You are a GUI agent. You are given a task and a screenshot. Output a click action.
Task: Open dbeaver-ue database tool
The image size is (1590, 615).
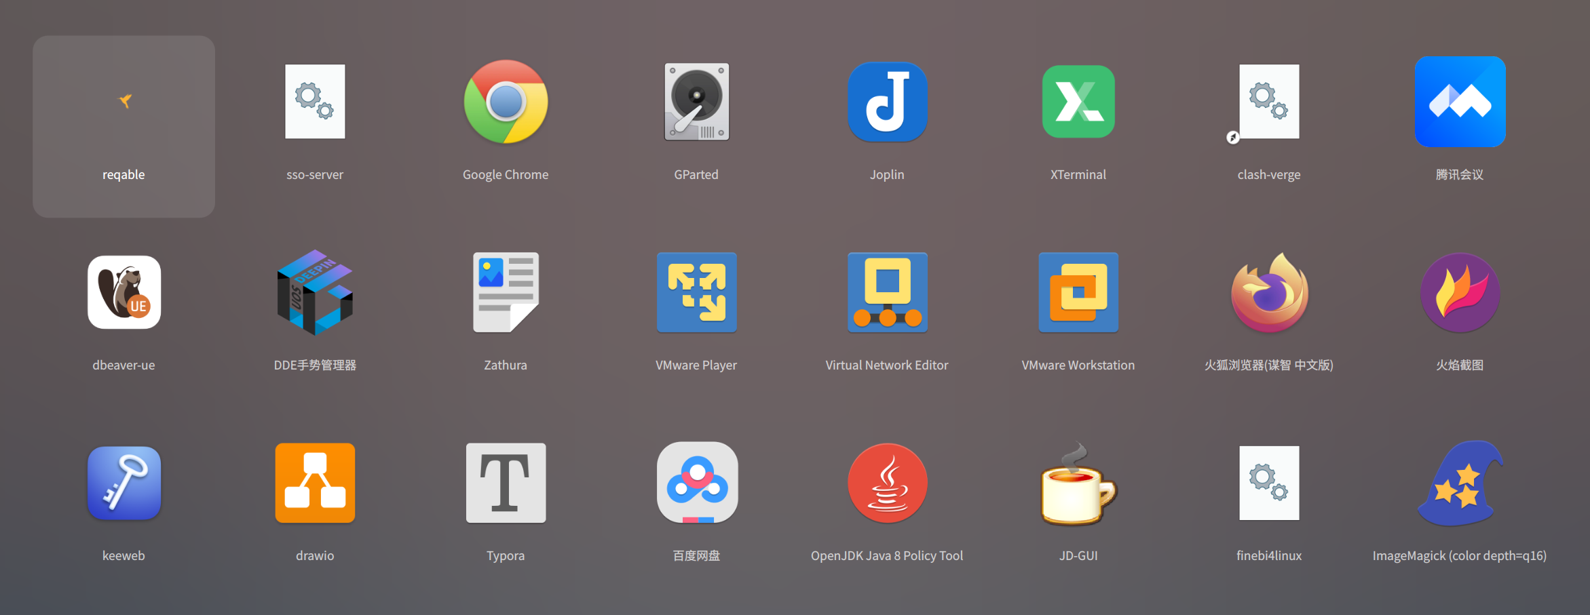point(124,293)
